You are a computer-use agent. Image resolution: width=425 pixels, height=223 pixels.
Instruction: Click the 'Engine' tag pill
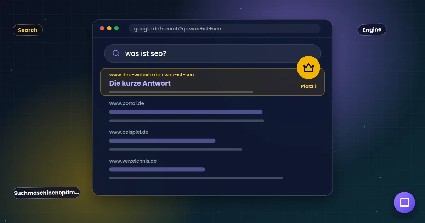(x=372, y=30)
